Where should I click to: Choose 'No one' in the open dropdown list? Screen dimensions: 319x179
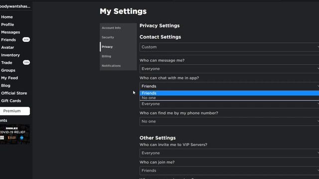(x=229, y=98)
